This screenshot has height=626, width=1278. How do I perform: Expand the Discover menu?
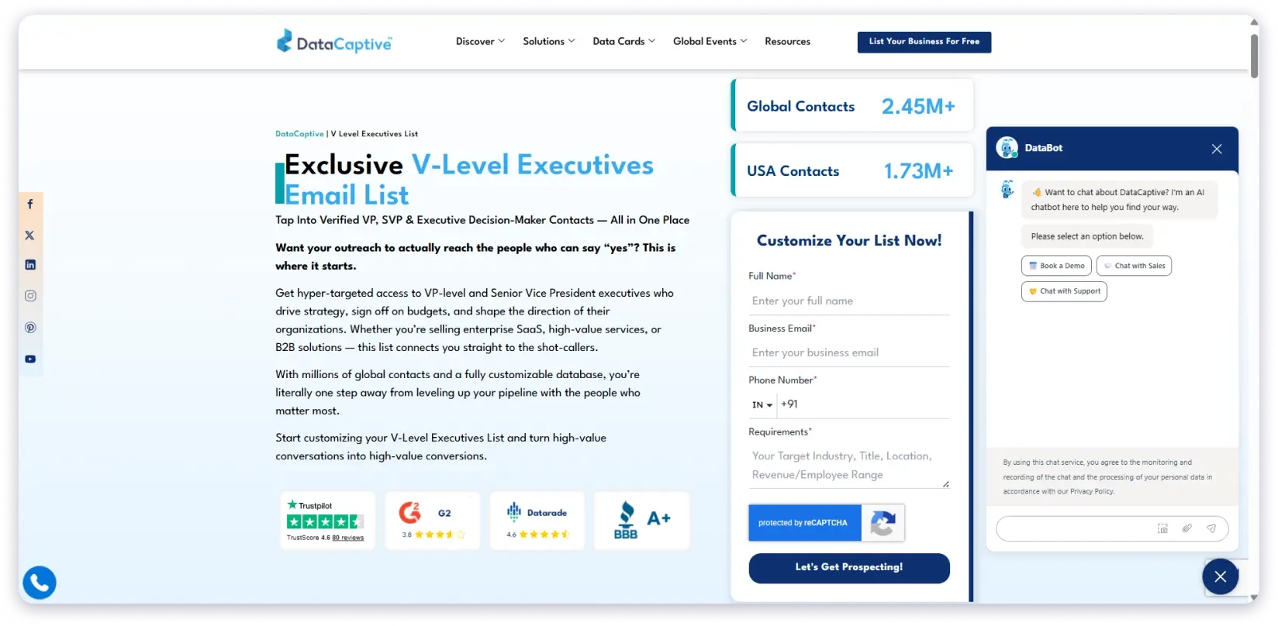(480, 42)
